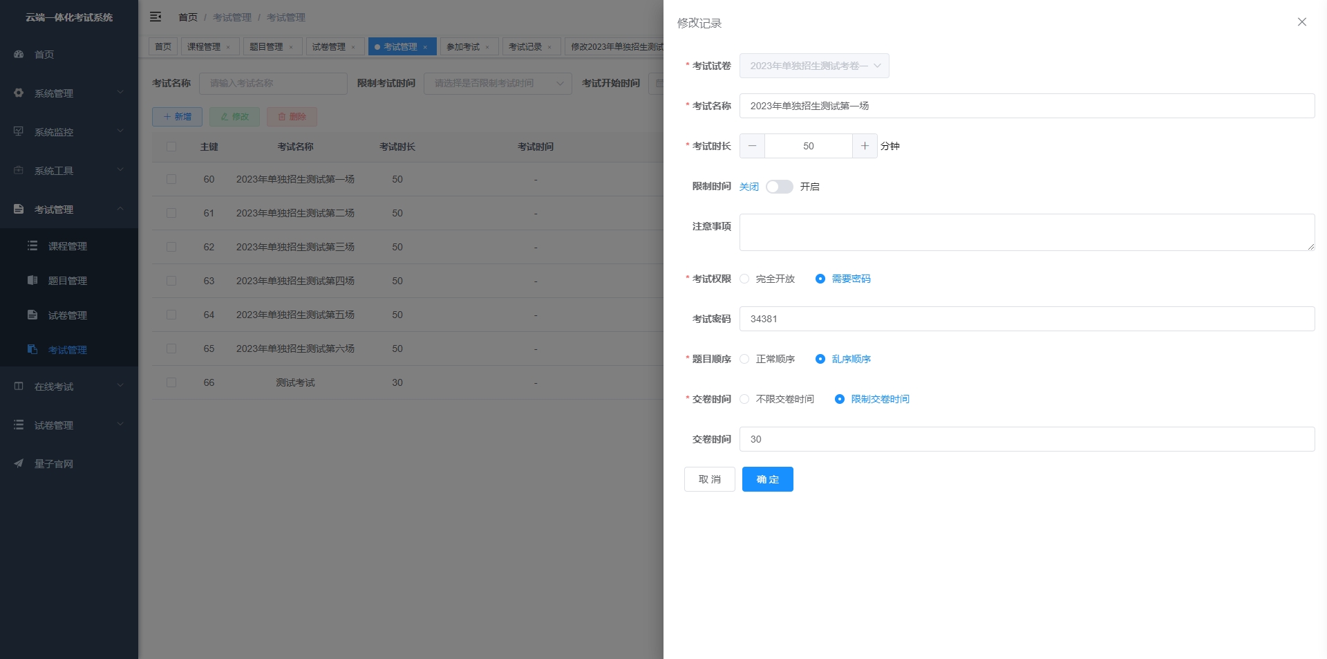Close the 参加考试 tab with its x
The height and width of the screenshot is (659, 1327).
[x=487, y=47]
